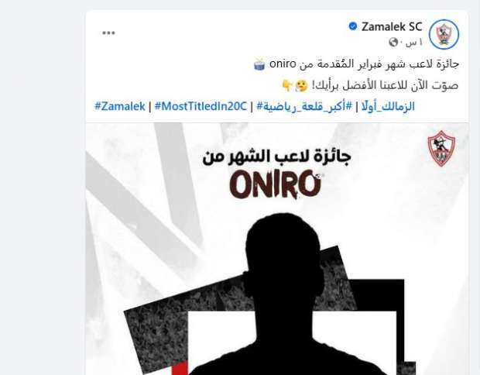Screen dimensions: 480x375
Task: Open the #Zamalek hashtag
Action: pos(120,106)
